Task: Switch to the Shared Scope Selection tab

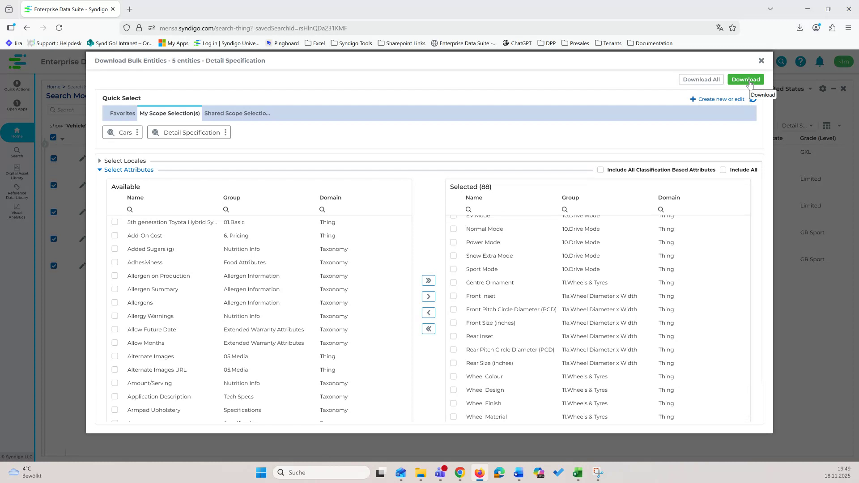Action: point(237,113)
